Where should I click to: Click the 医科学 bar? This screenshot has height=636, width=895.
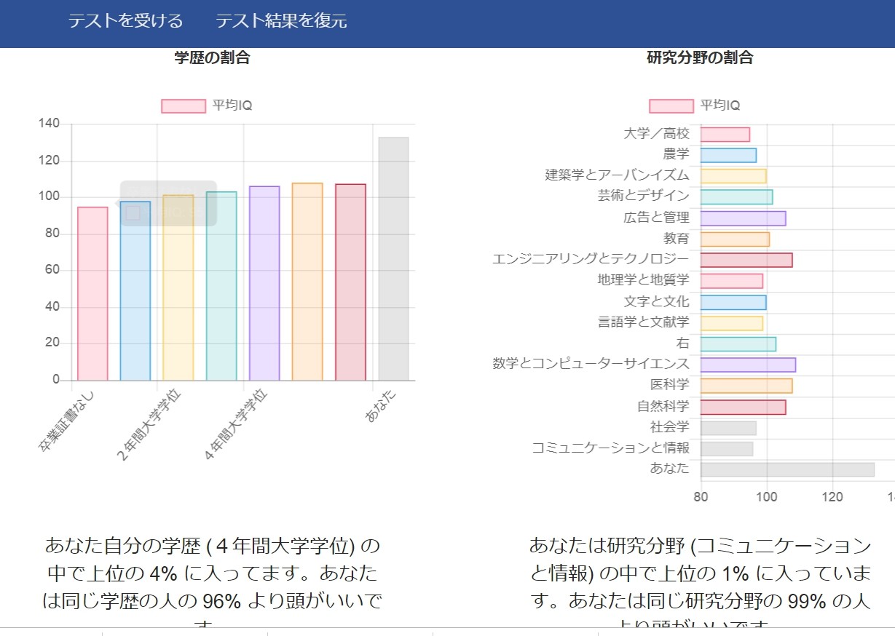coord(746,386)
